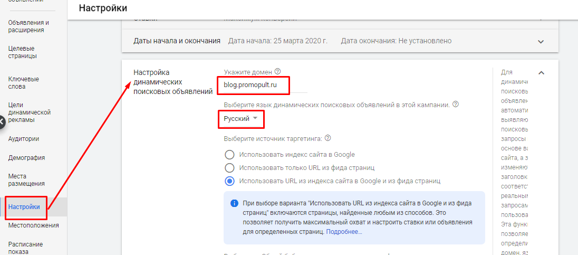Open Целевые страницы sidebar item
This screenshot has height=255, width=578.
click(x=23, y=52)
